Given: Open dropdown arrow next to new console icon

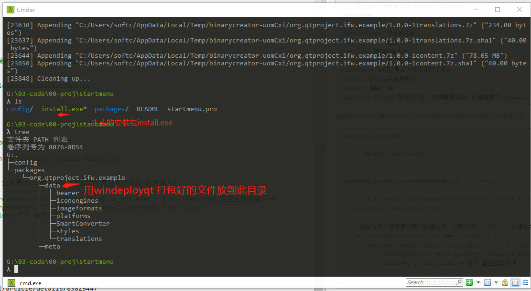Looking at the screenshot, I should (x=478, y=282).
